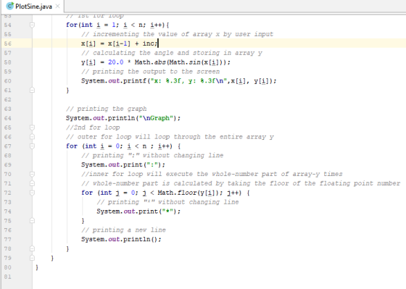Click the '// printing the graph' comment
This screenshot has height=289, width=406.
(x=106, y=109)
